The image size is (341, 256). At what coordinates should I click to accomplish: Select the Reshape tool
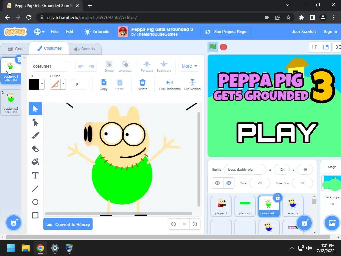coord(35,122)
